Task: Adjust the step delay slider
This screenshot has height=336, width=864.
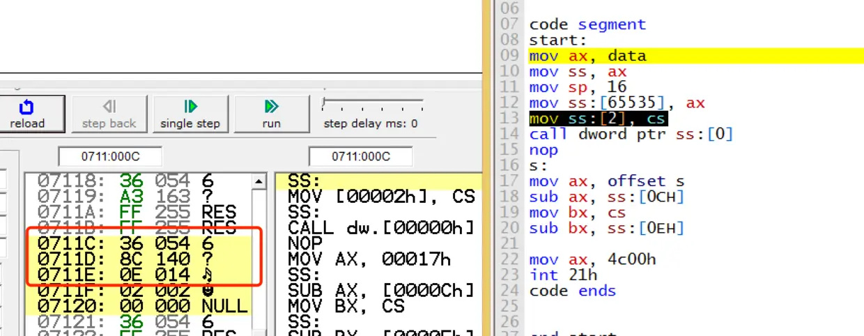Action: pos(372,105)
